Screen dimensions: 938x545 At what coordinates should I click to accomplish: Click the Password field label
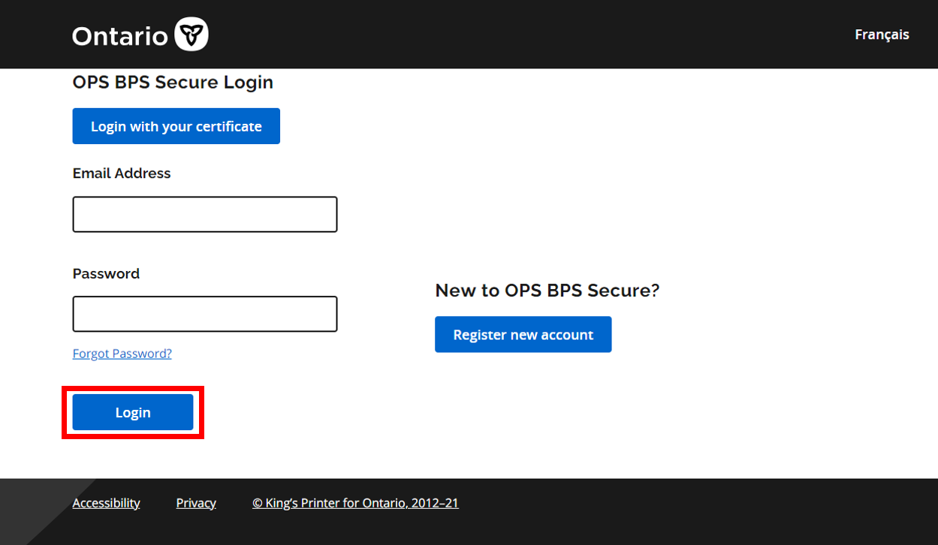click(x=106, y=274)
